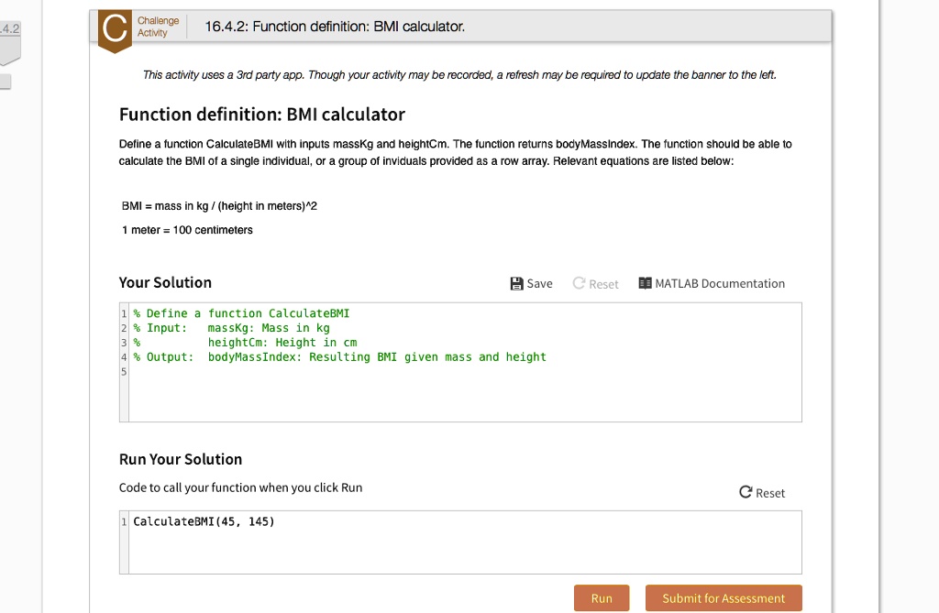This screenshot has height=613, width=939.
Task: Click the book icon next to MATLAB Documentation
Action: pyautogui.click(x=646, y=283)
